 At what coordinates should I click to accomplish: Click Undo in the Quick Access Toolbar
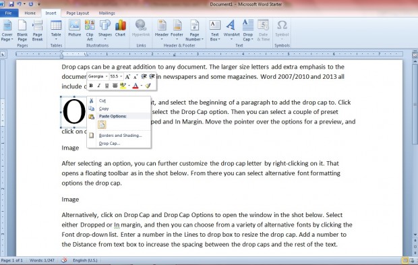tap(20, 4)
